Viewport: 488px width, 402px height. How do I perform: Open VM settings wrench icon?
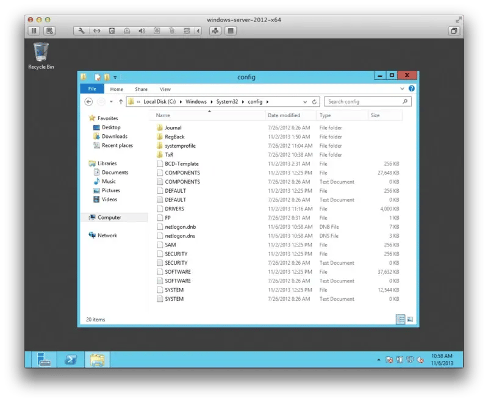[x=81, y=31]
